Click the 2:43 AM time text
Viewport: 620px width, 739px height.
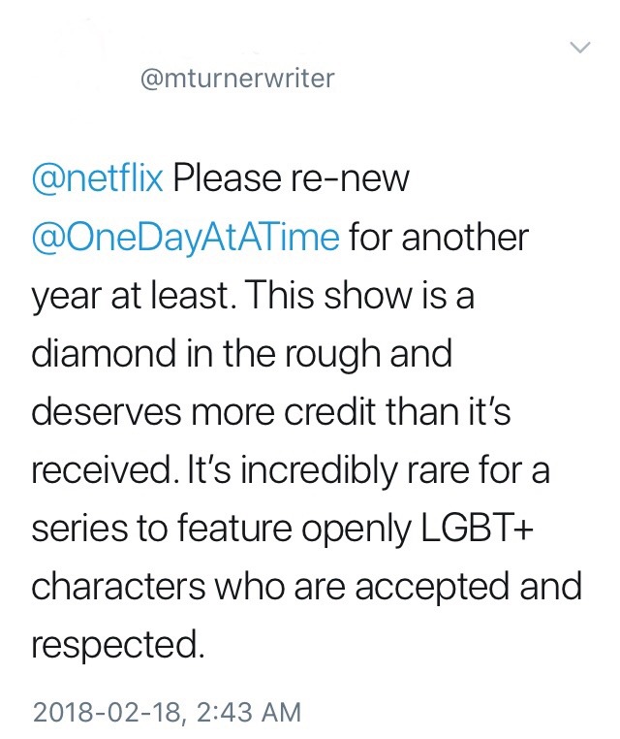[x=248, y=712]
